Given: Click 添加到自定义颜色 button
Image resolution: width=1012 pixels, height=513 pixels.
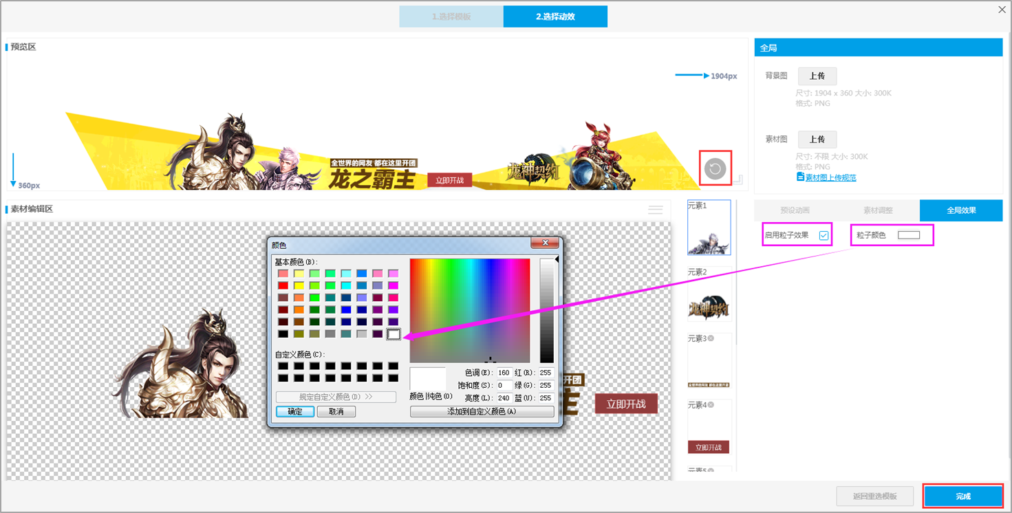Looking at the screenshot, I should pyautogui.click(x=482, y=412).
